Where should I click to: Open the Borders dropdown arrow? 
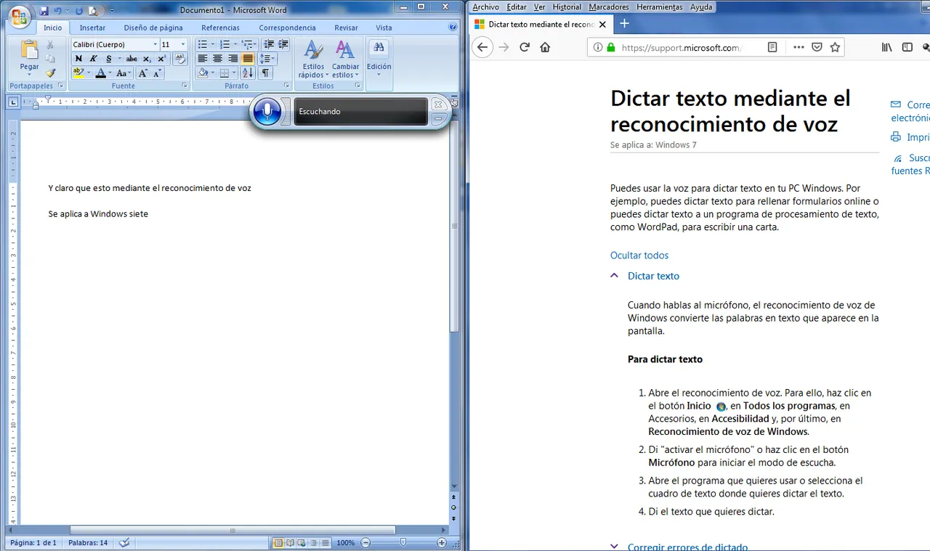click(234, 73)
